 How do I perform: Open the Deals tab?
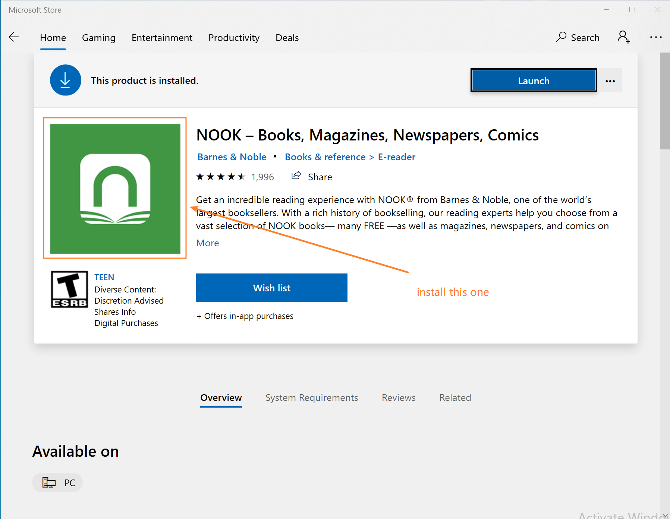[x=287, y=38]
